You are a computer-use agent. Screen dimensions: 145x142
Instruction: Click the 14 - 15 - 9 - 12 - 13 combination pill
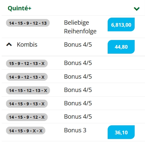tap(28, 23)
